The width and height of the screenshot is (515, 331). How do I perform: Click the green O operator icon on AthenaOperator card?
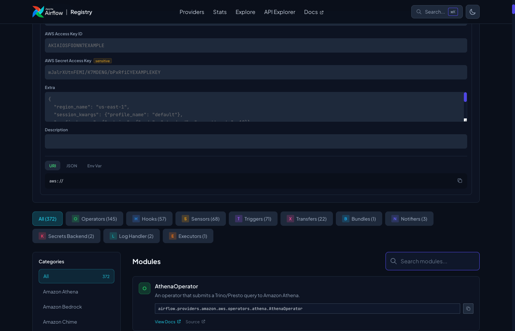click(145, 288)
